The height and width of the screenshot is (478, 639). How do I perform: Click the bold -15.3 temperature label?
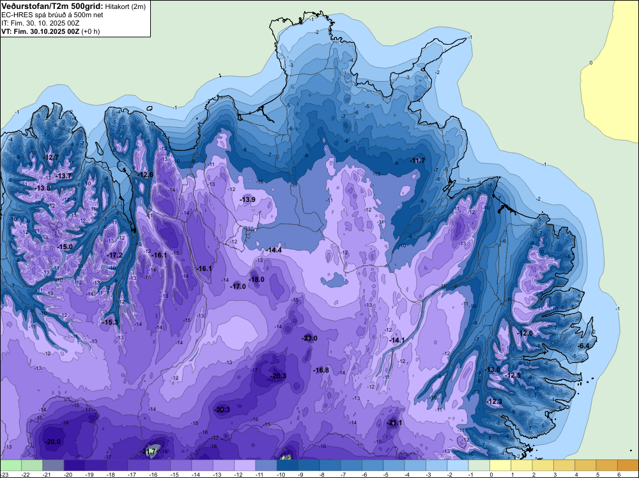point(110,322)
